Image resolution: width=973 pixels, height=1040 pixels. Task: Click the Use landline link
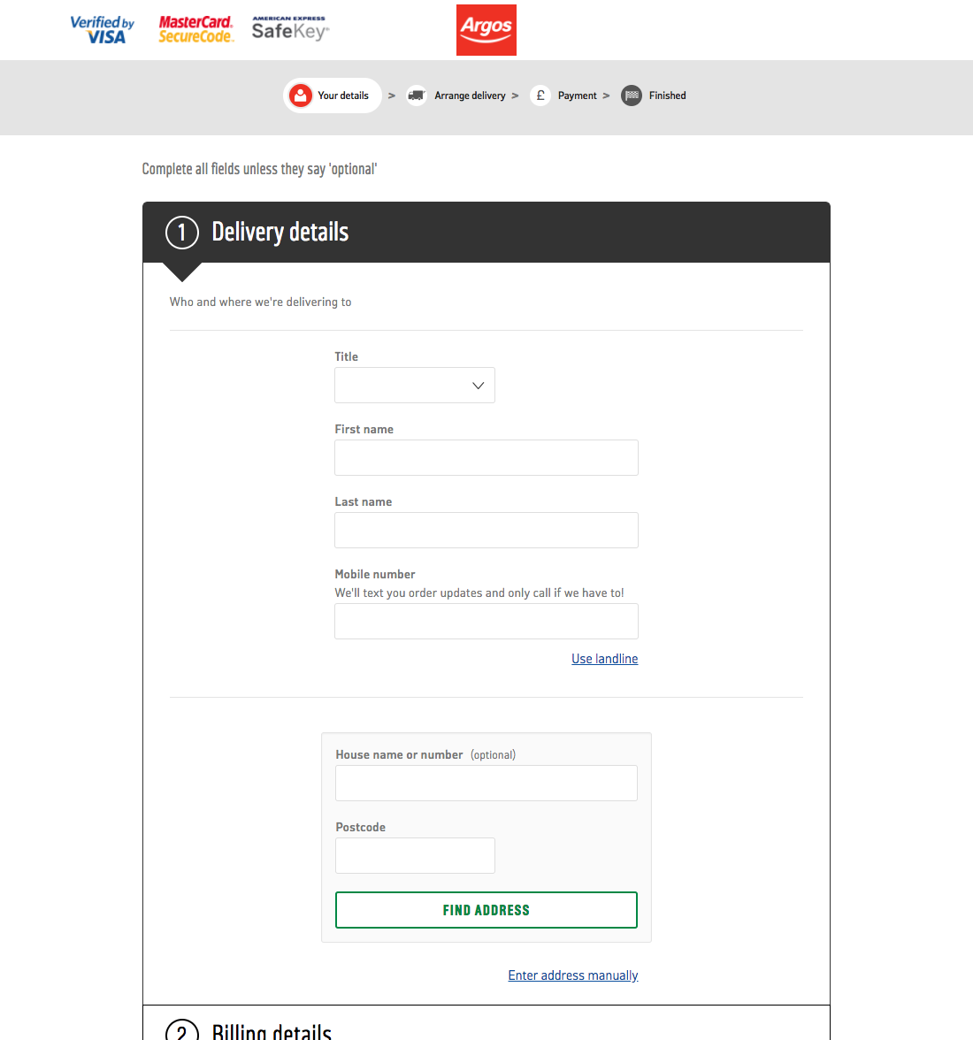pos(604,659)
